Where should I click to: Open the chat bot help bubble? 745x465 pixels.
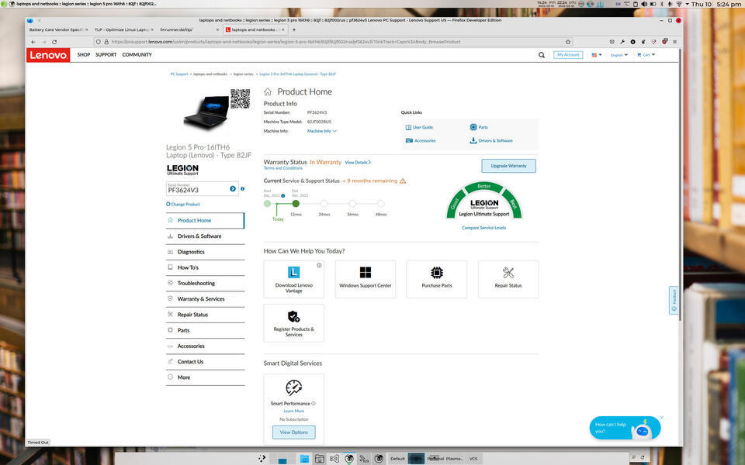pos(625,428)
